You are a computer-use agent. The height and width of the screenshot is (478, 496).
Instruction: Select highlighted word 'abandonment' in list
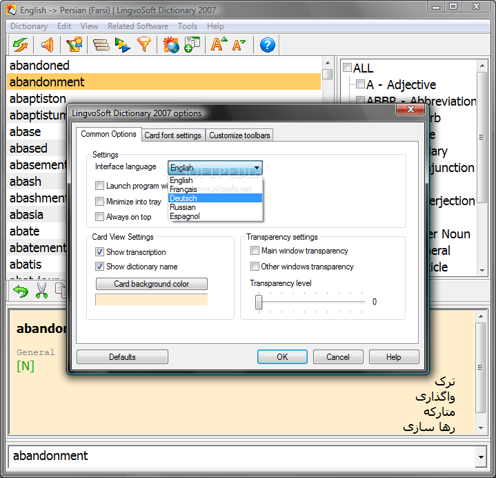pos(164,82)
